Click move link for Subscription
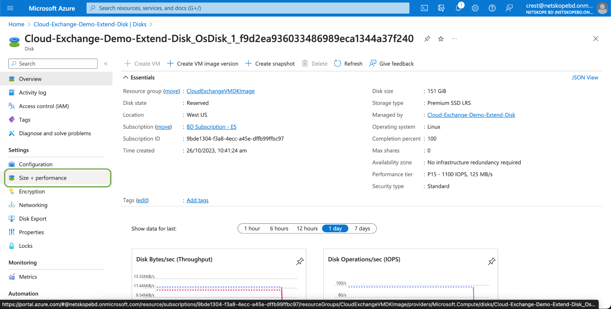Screen dimensions: 611x309 [x=163, y=127]
